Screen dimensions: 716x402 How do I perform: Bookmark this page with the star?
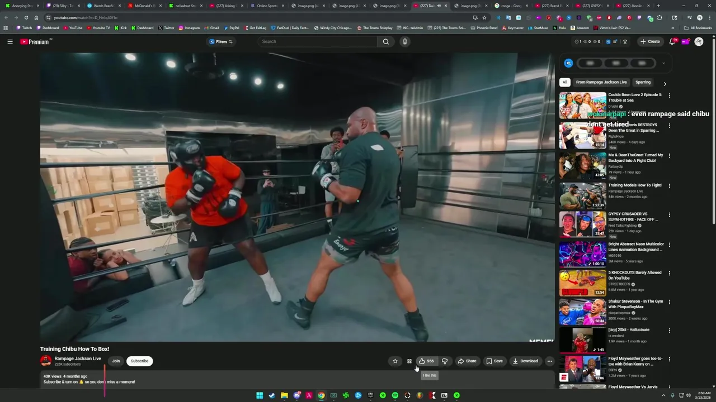[x=484, y=17]
